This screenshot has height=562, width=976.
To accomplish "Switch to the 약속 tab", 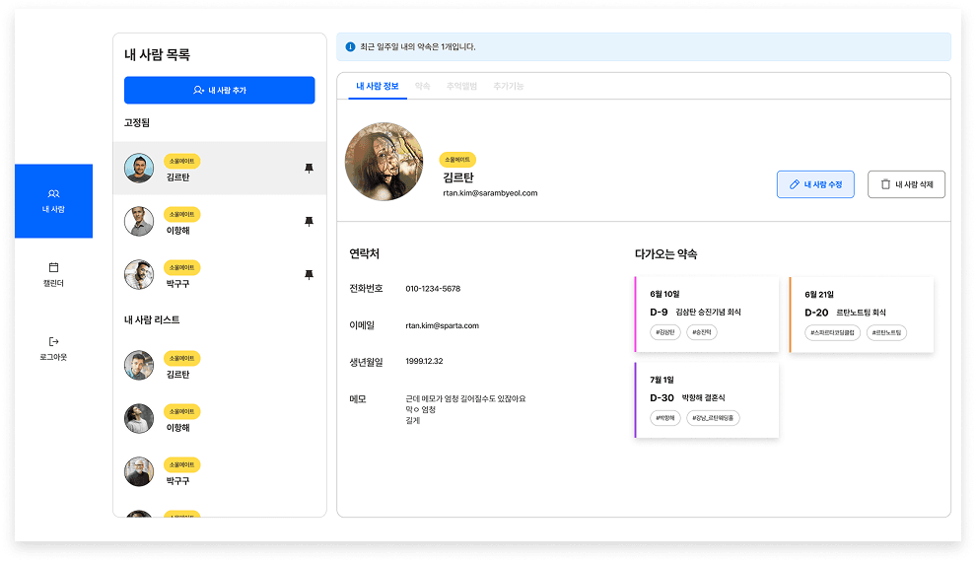I will pyautogui.click(x=423, y=87).
